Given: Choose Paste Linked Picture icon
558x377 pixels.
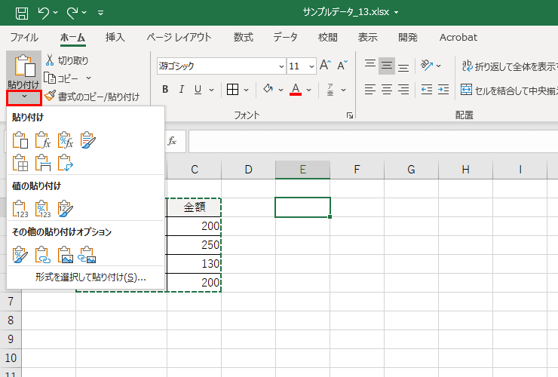Looking at the screenshot, I should point(88,255).
